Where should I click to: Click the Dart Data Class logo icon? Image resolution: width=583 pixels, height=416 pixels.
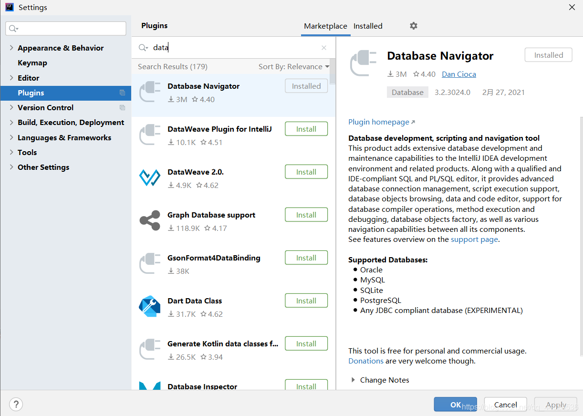coord(150,306)
